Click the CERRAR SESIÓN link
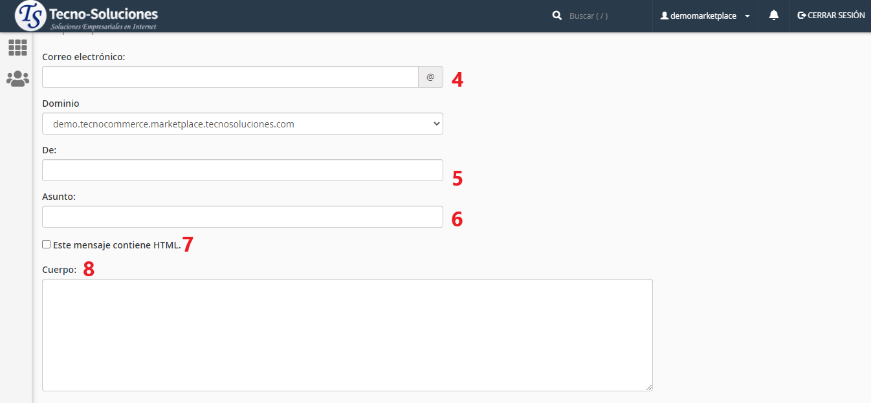This screenshot has width=871, height=403. tap(835, 16)
